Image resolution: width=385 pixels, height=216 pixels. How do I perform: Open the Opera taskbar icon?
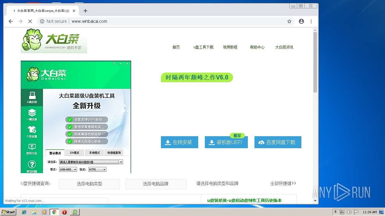click(64, 212)
